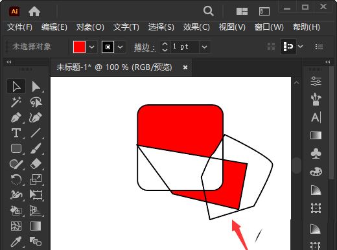This screenshot has height=250, width=337.
Task: Open the 帮助(H) menu
Action: point(307,27)
